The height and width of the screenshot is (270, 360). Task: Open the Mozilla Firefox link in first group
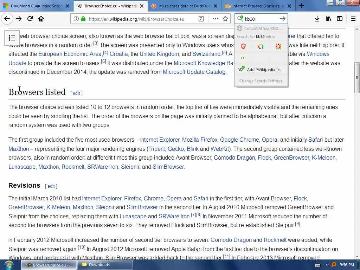200,140
